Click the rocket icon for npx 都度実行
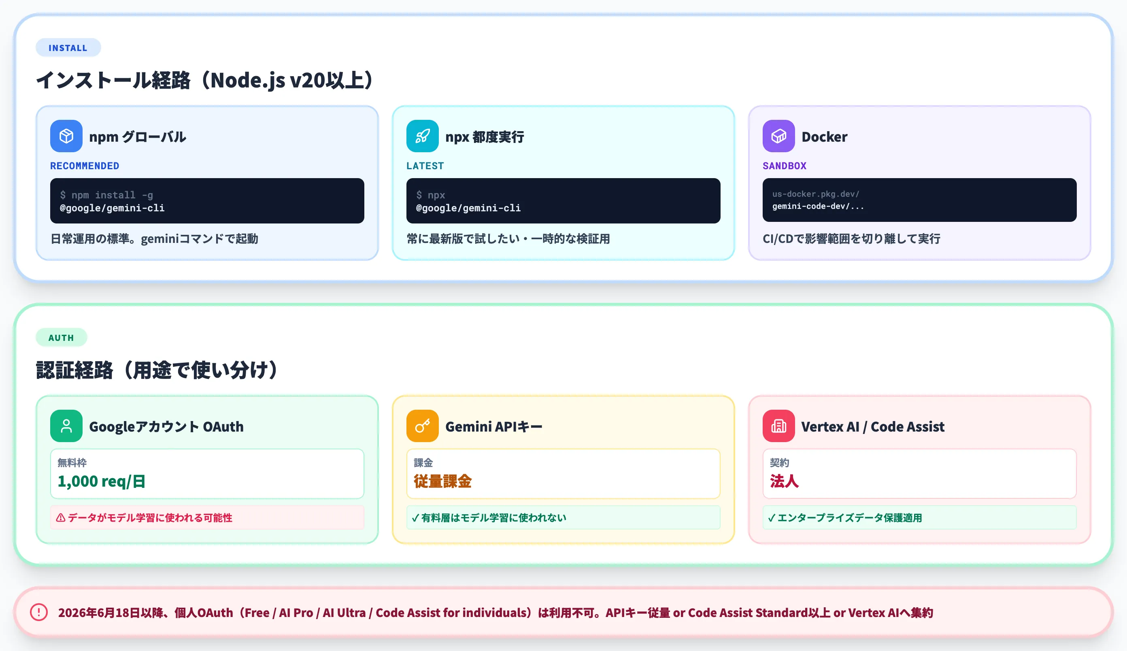1127x651 pixels. [x=423, y=136]
